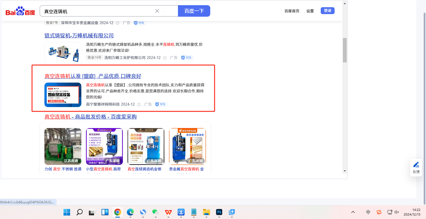
Task: Click the 收录19年 tag
Action: pos(95,58)
